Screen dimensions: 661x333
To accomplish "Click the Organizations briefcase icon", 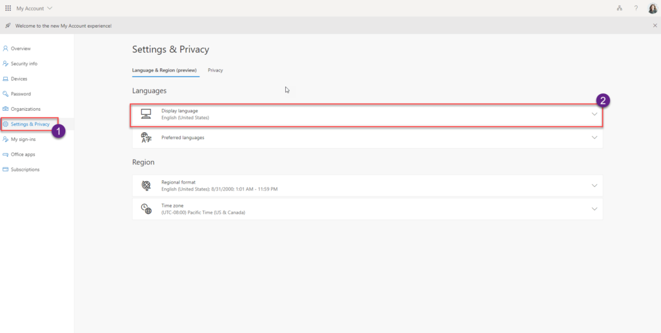I will (6, 109).
